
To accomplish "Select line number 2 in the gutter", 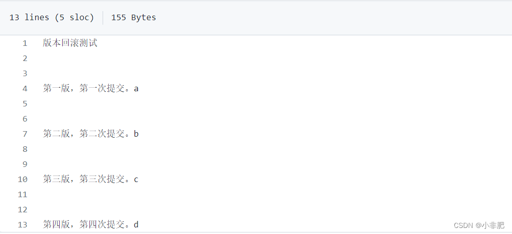I will tap(25, 58).
